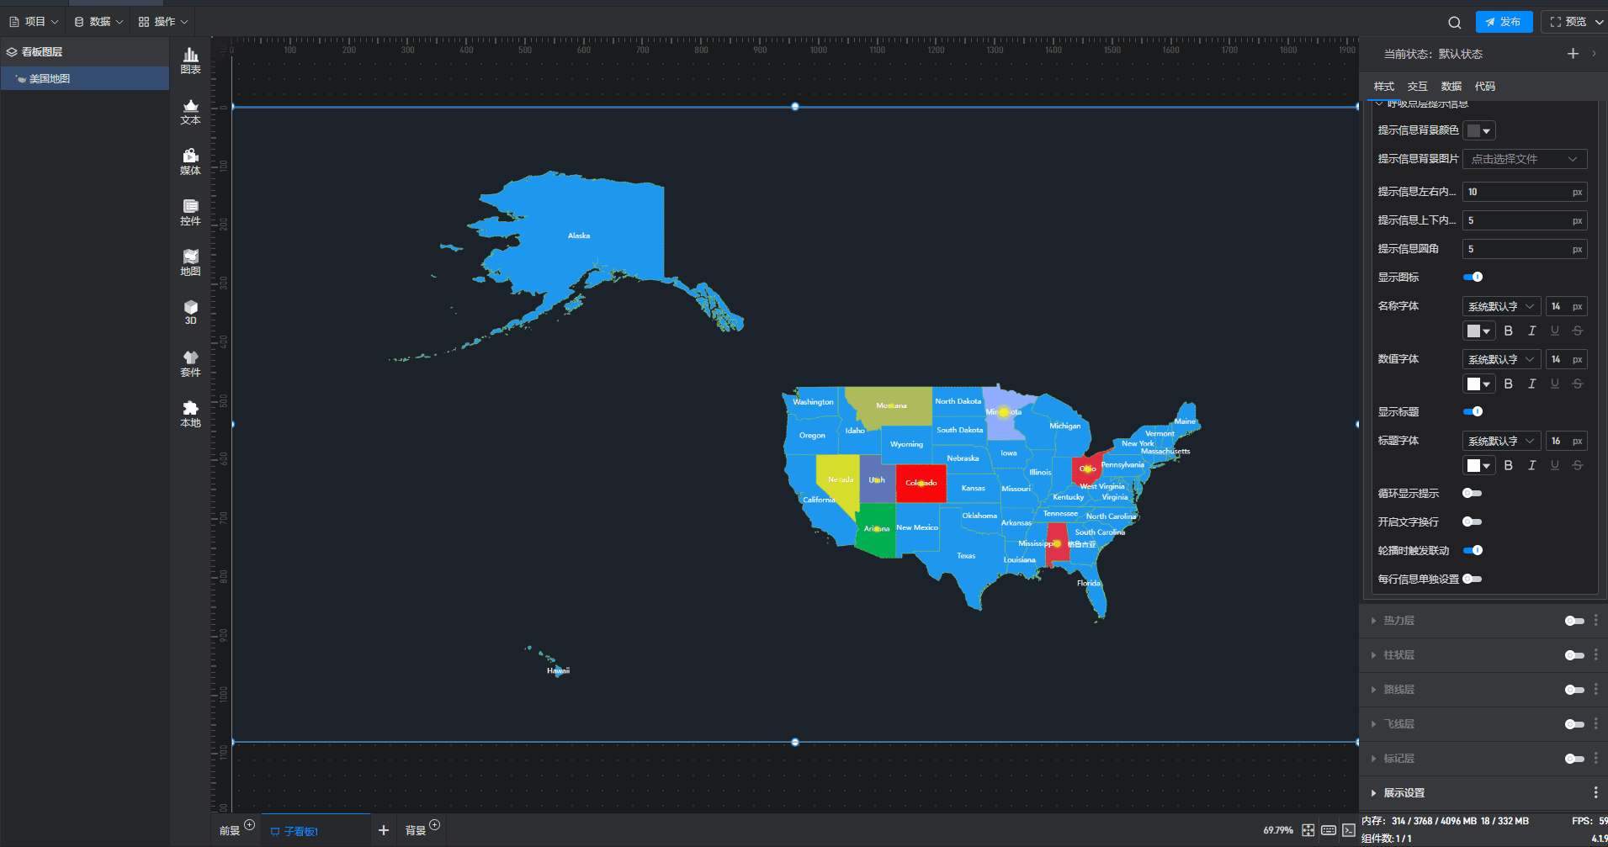Open the 套件 kit icon
Image resolution: width=1608 pixels, height=847 pixels.
coord(190,363)
